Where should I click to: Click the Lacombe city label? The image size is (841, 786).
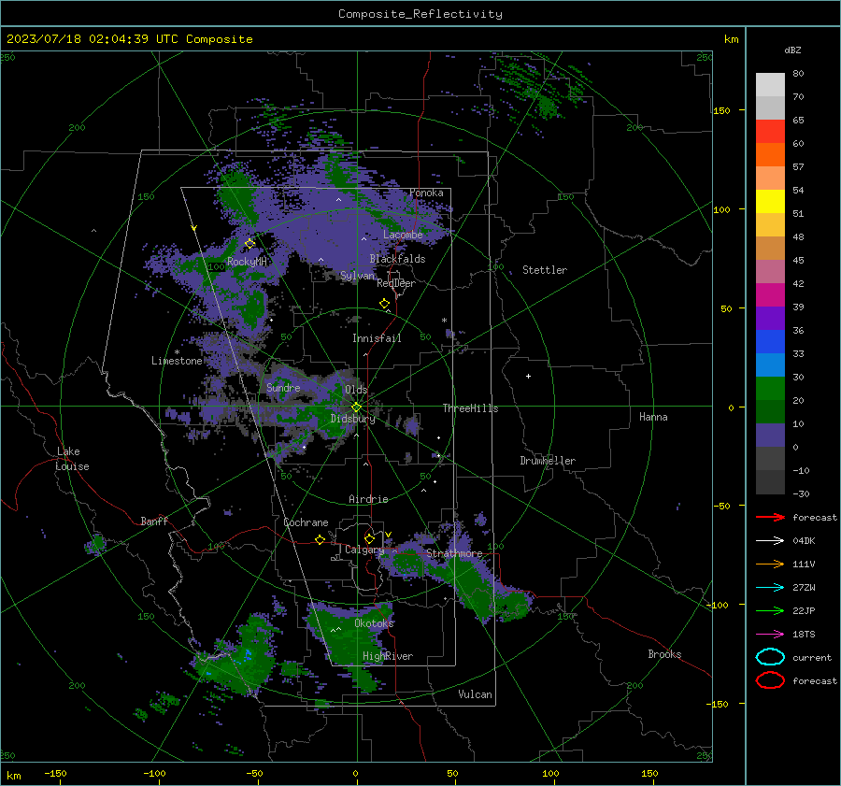pos(402,235)
